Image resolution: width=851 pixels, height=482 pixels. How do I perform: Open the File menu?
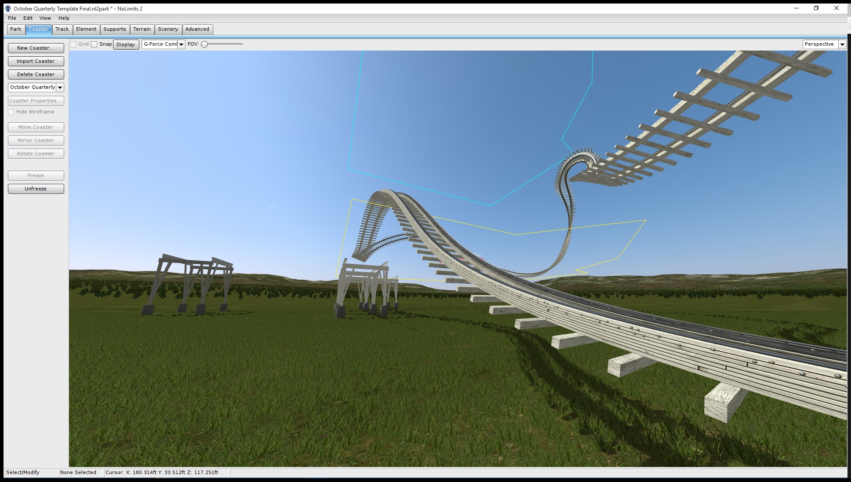[12, 18]
